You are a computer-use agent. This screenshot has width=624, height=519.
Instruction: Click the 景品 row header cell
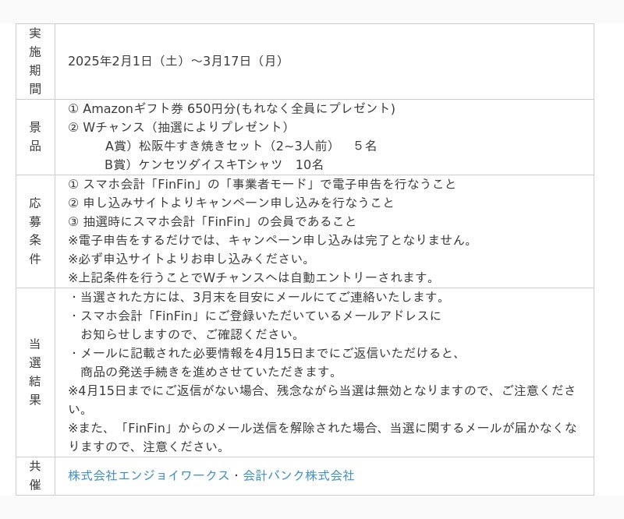35,136
